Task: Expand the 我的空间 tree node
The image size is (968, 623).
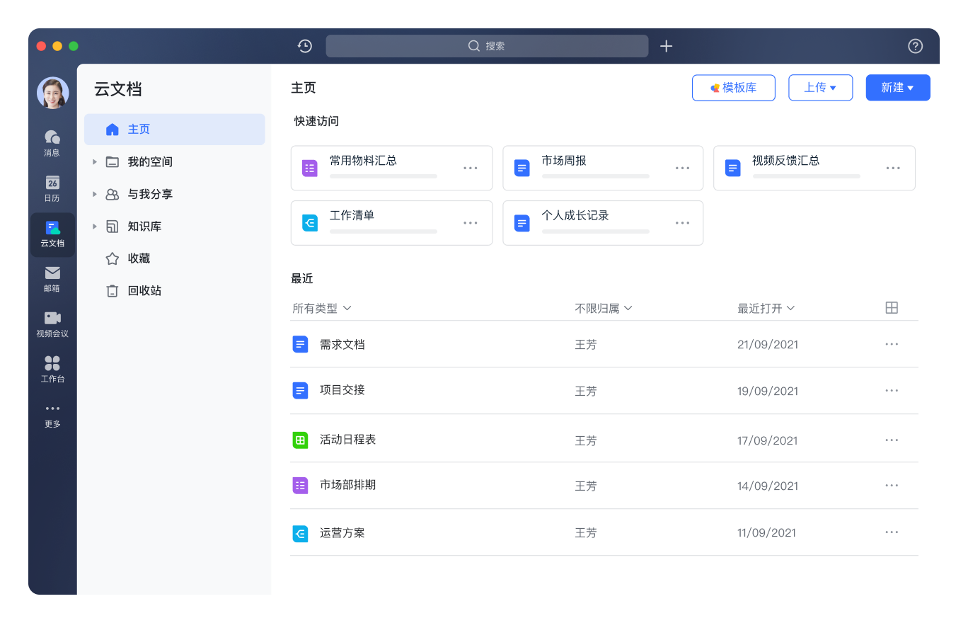Action: point(95,162)
